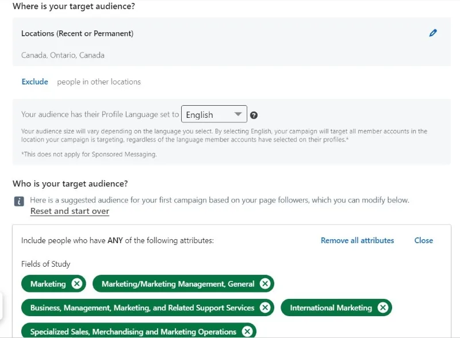The height and width of the screenshot is (338, 460).
Task: Edit locations with the pencil icon
Action: pyautogui.click(x=433, y=33)
